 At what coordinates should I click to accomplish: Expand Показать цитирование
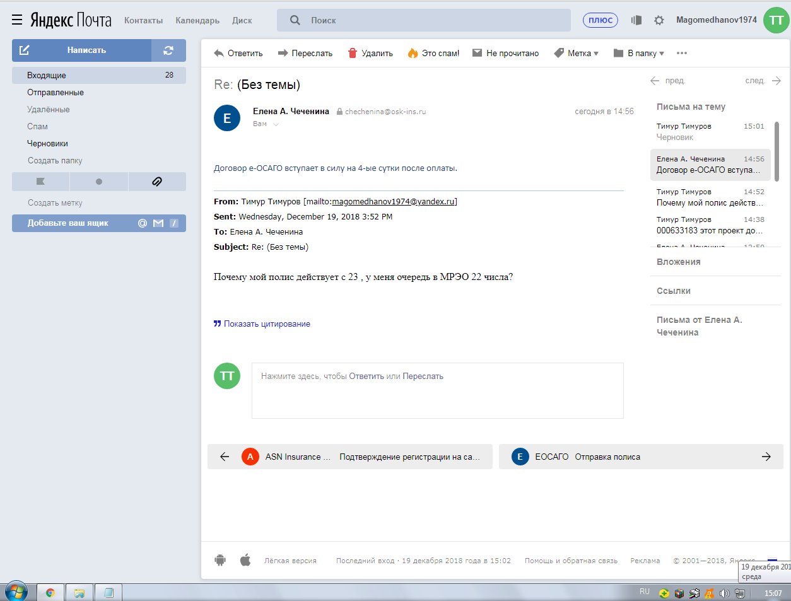click(x=262, y=324)
